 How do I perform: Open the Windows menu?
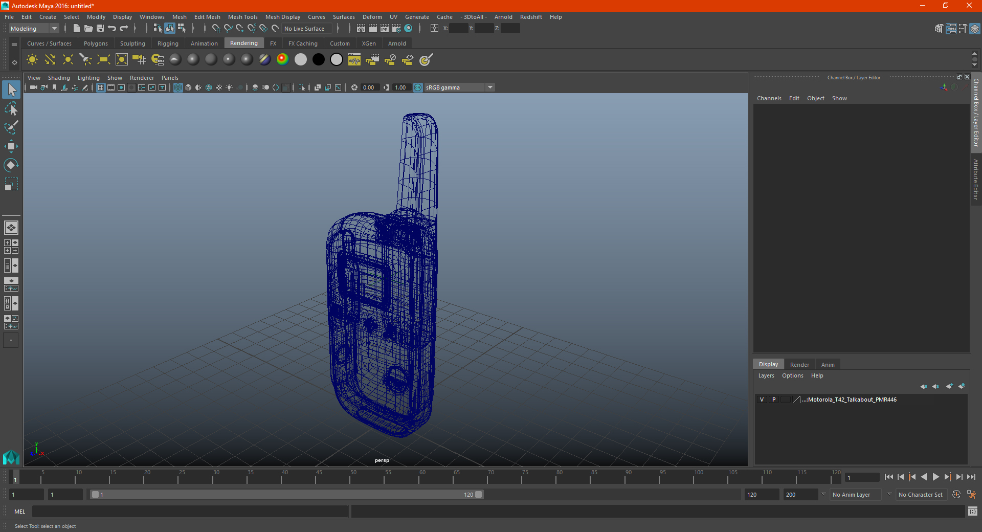[x=152, y=17]
